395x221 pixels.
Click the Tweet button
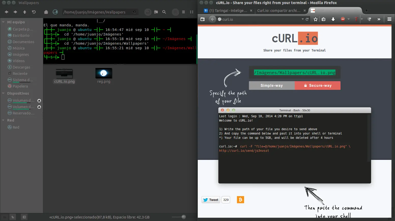(211, 200)
